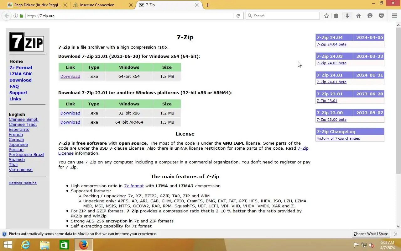The height and width of the screenshot is (251, 401).
Task: Open the green Store app on taskbar
Action: (64, 245)
